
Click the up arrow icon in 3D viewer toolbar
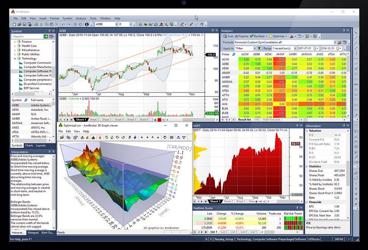[x=153, y=137]
